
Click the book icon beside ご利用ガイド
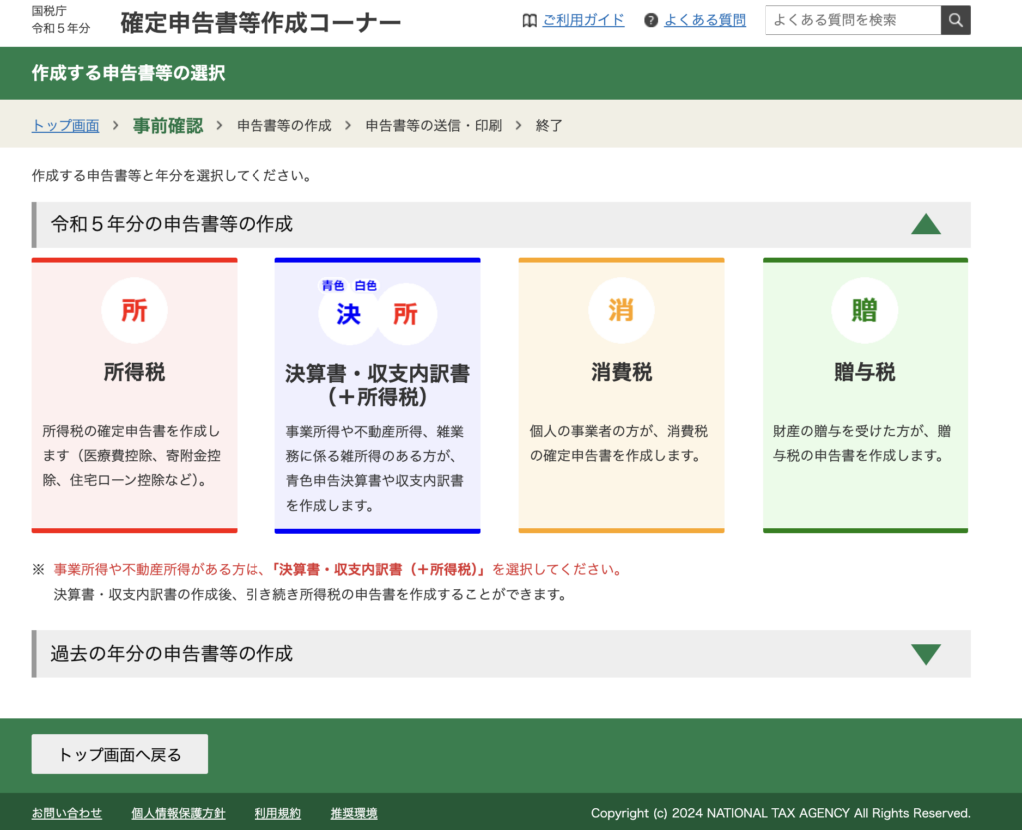click(x=530, y=20)
